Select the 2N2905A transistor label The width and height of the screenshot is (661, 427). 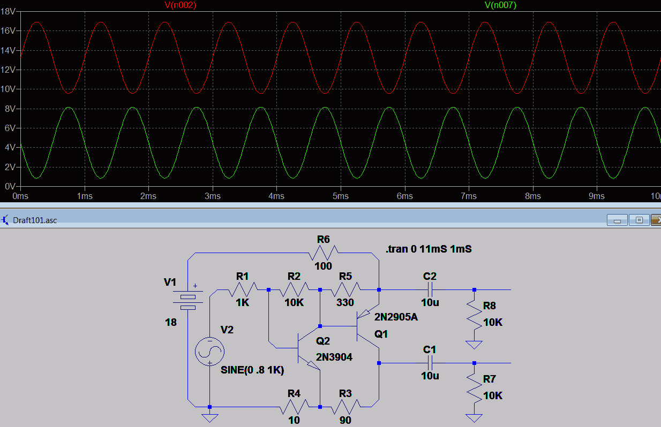click(396, 317)
